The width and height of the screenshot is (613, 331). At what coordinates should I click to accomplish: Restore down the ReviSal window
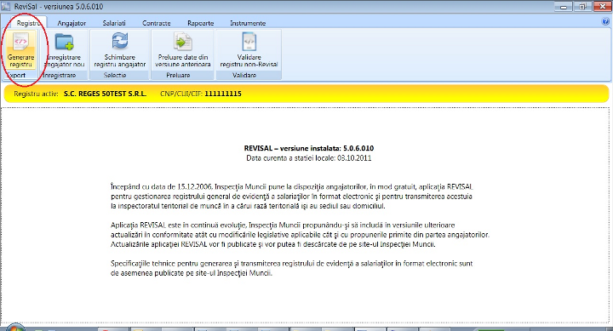[582, 7]
